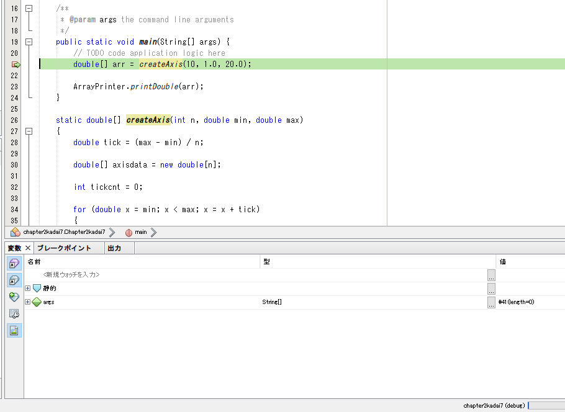
Task: Click the createAxis method declaration name
Action: (148, 120)
